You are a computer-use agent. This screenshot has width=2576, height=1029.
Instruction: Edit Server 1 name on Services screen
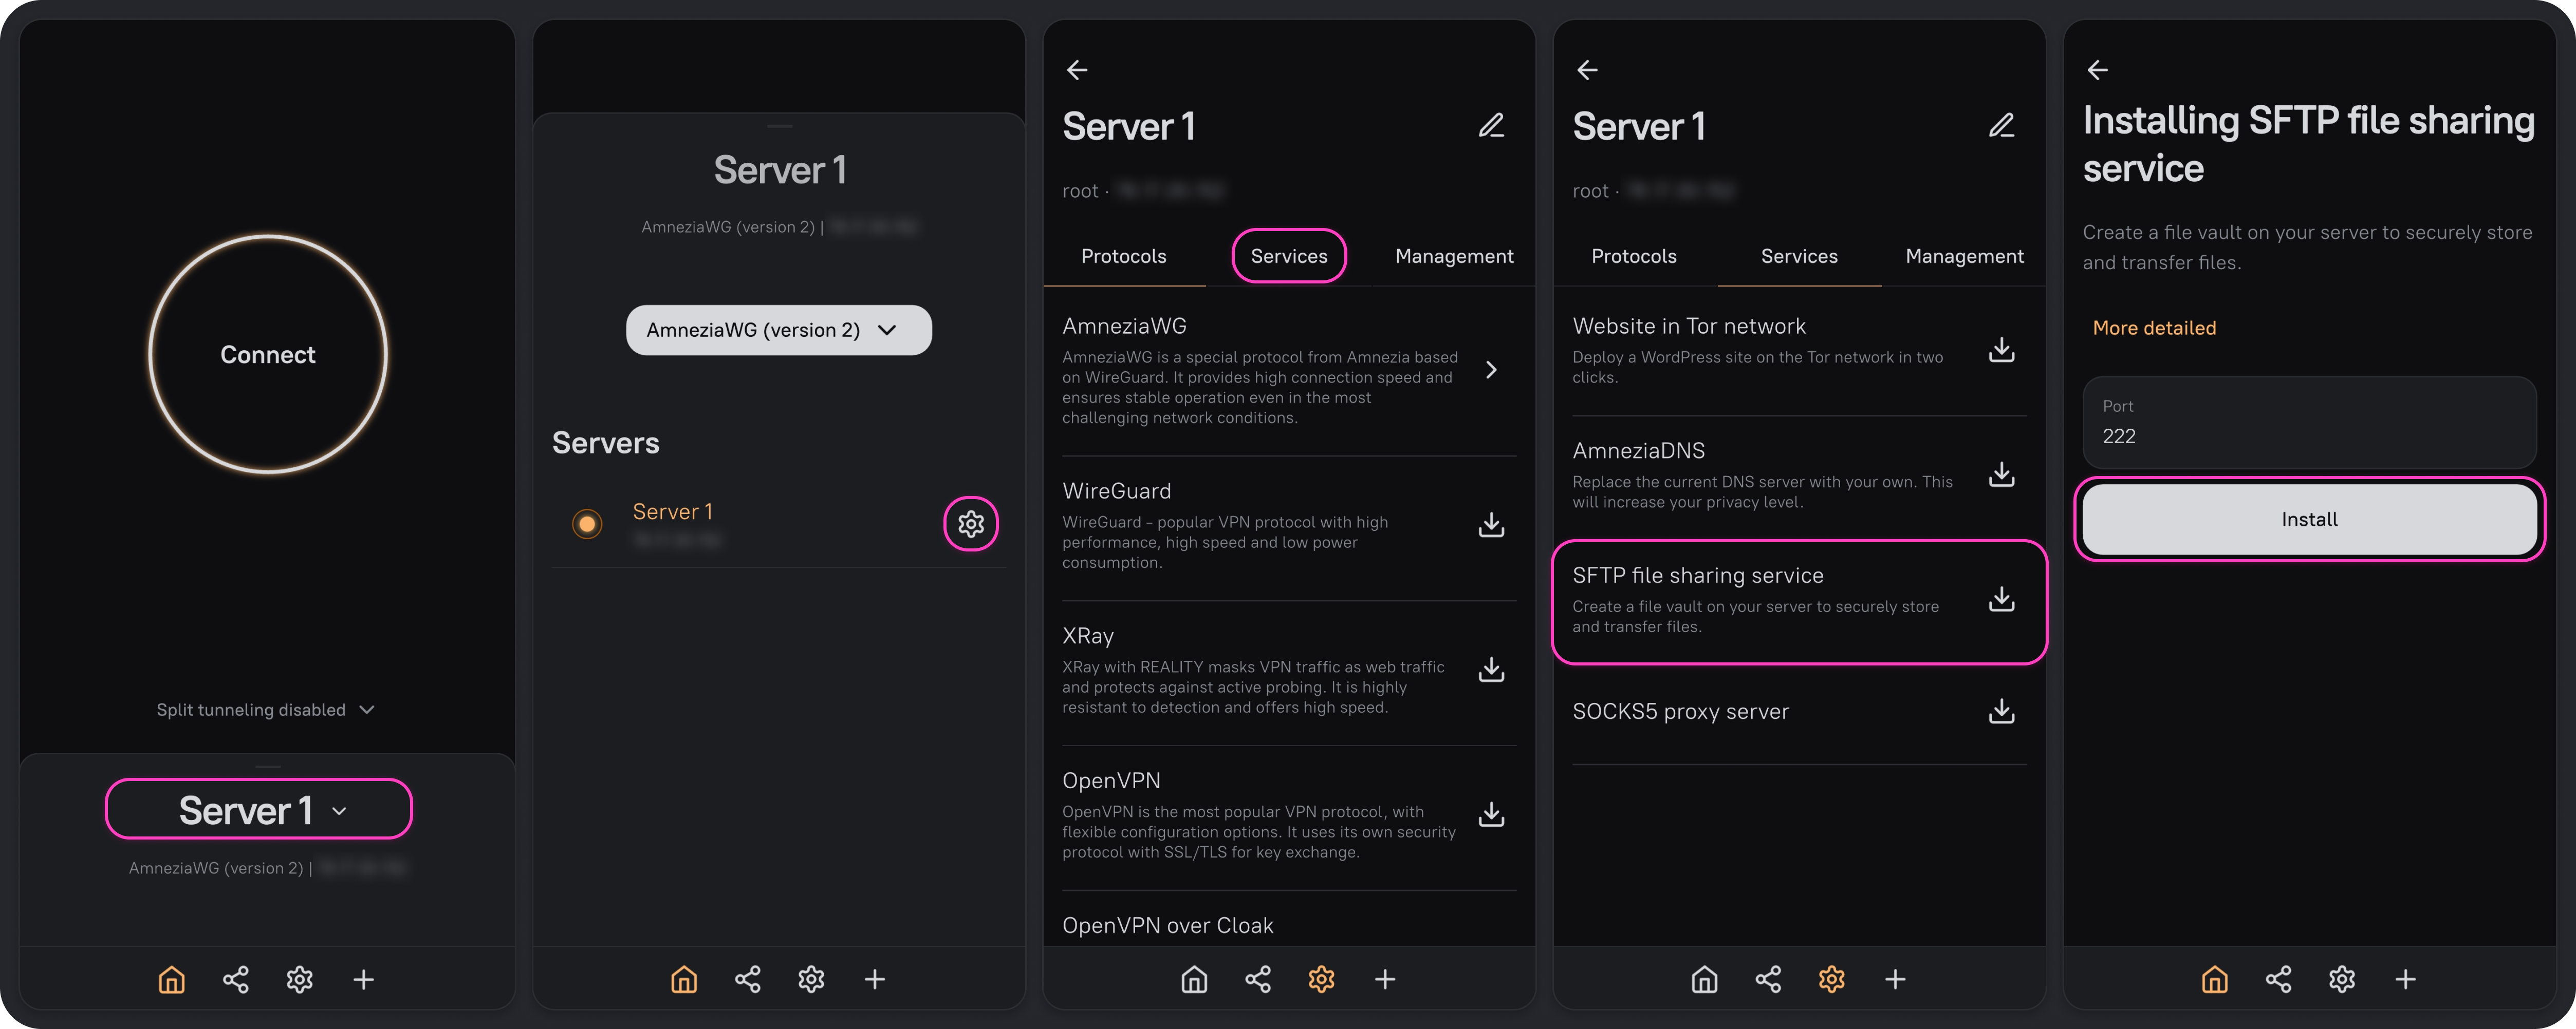[x=2001, y=126]
